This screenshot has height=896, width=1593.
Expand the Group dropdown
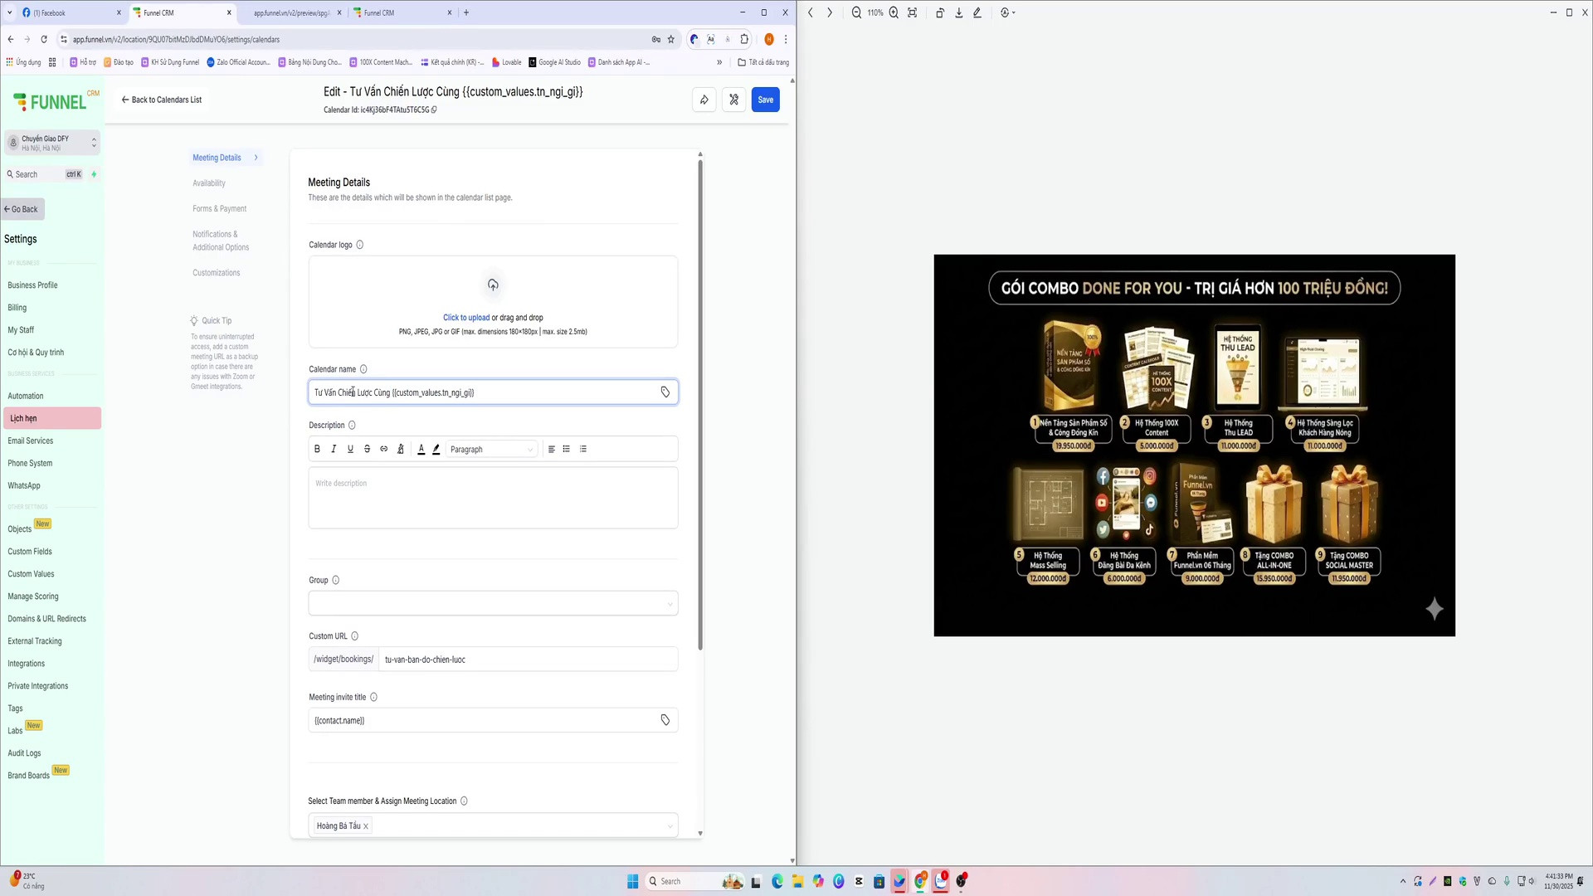tap(493, 603)
